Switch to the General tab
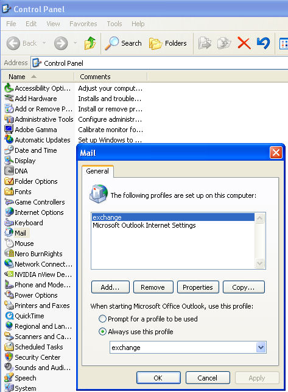Screen dimensions: 288x392 pos(97,171)
